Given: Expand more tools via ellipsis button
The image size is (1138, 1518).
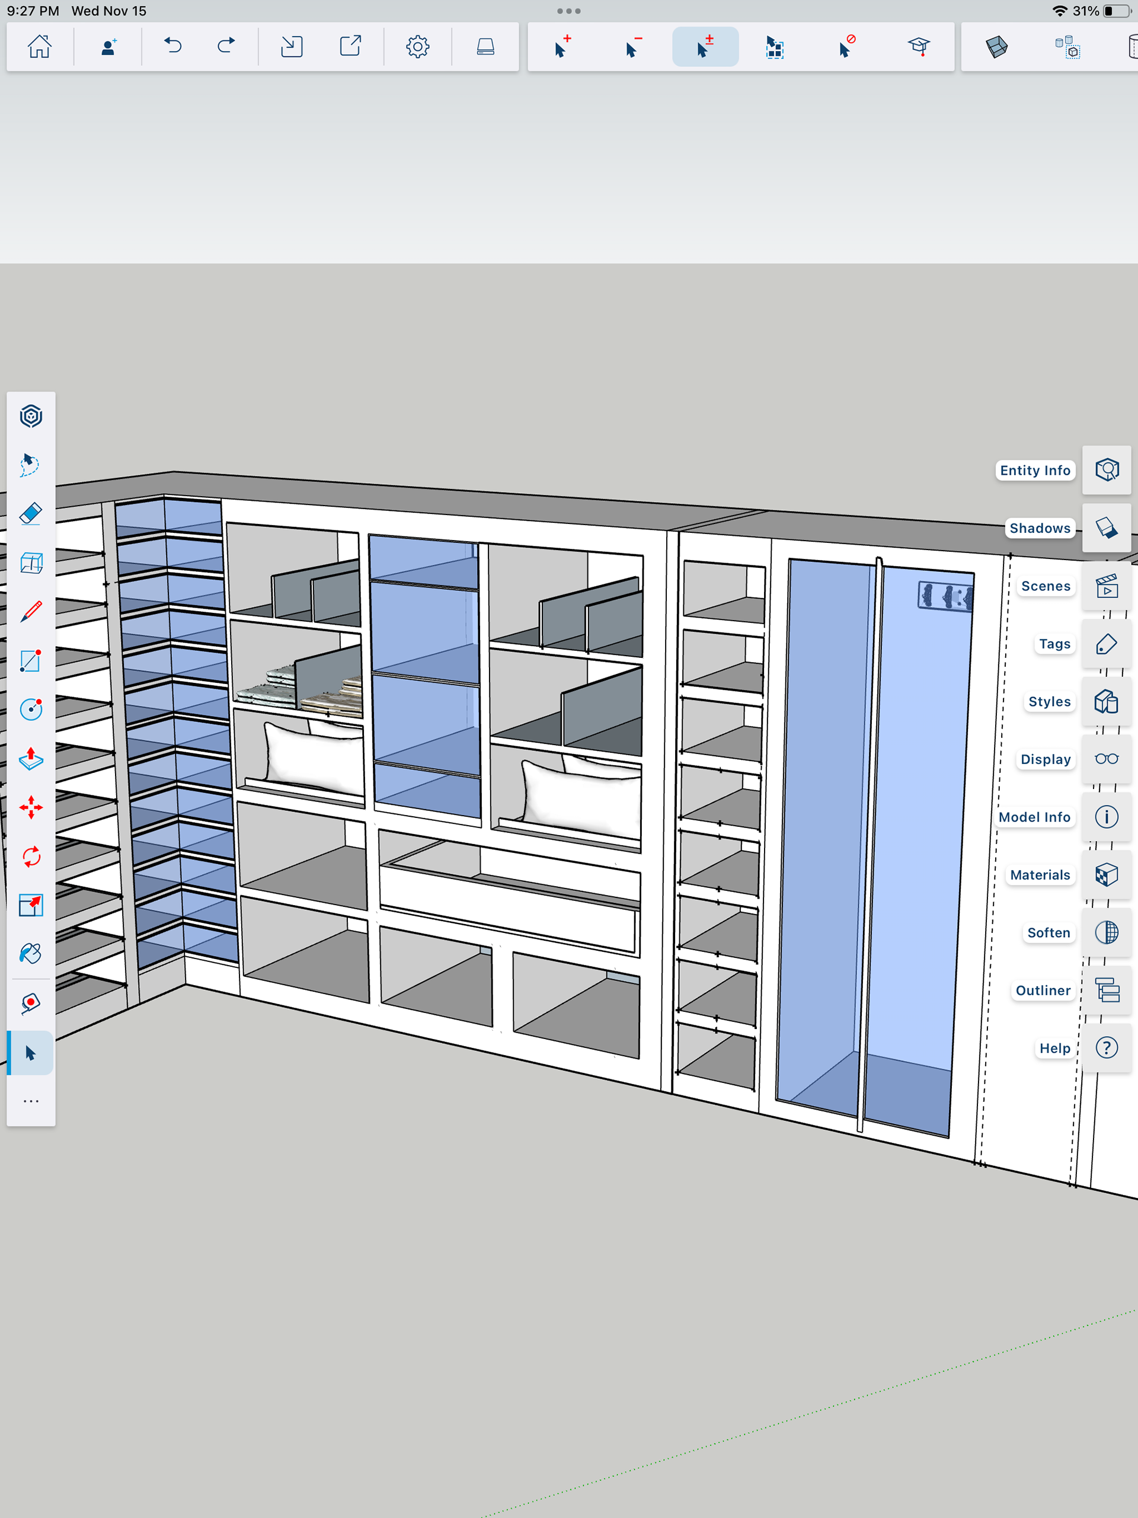Looking at the screenshot, I should 31,1101.
